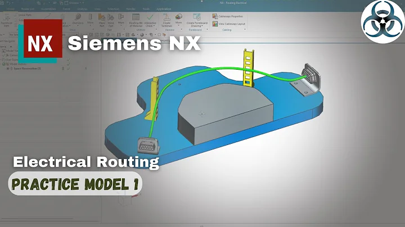Click the Undo arrow in title bar
Image resolution: width=405 pixels, height=227 pixels.
[x=8, y=3]
